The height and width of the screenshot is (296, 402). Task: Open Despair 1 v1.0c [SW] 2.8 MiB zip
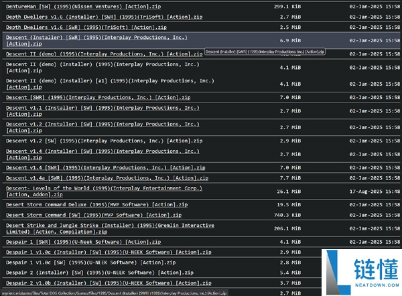pyautogui.click(x=90, y=263)
